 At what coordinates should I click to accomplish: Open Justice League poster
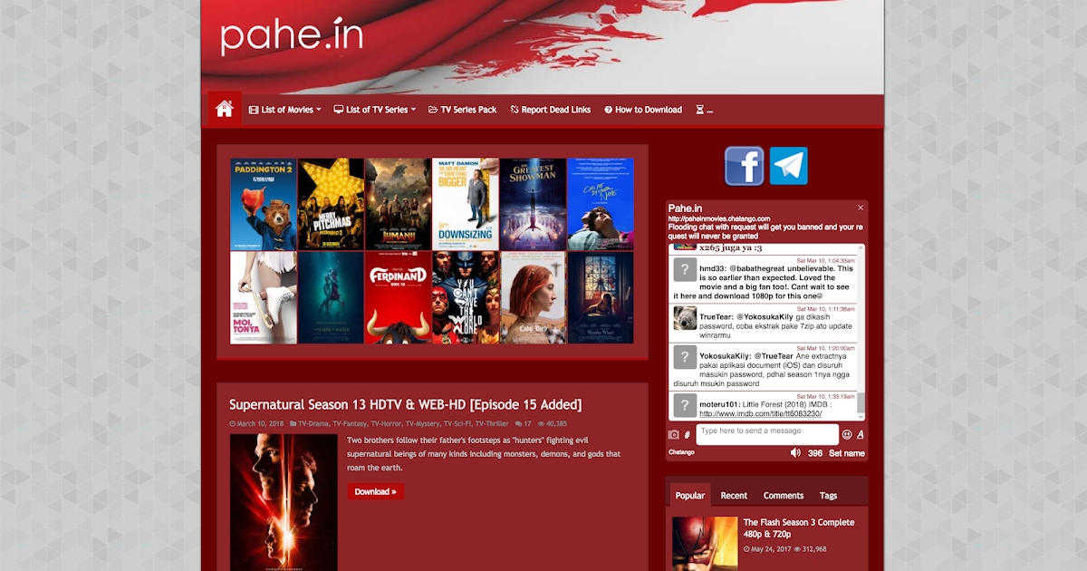466,298
